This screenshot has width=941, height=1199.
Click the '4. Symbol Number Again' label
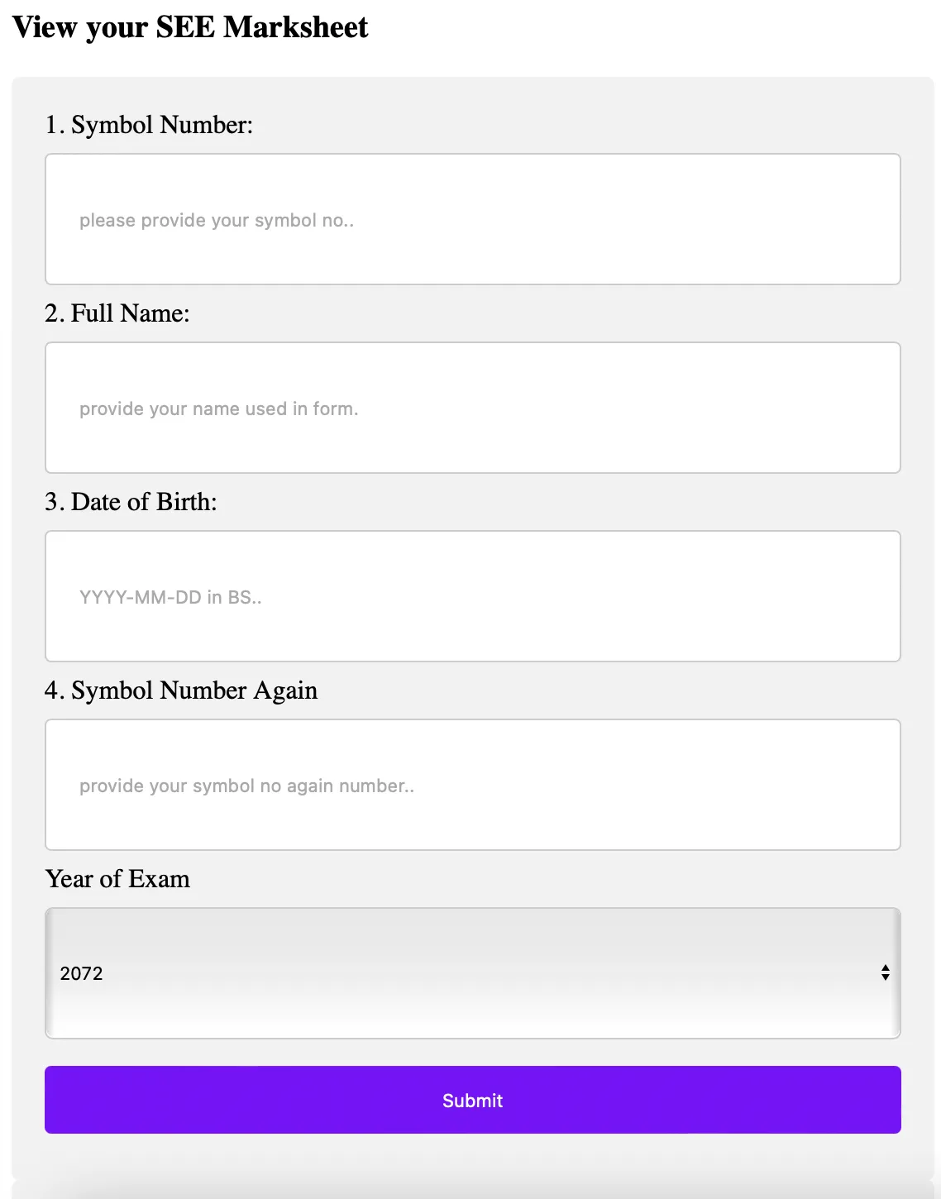click(181, 690)
